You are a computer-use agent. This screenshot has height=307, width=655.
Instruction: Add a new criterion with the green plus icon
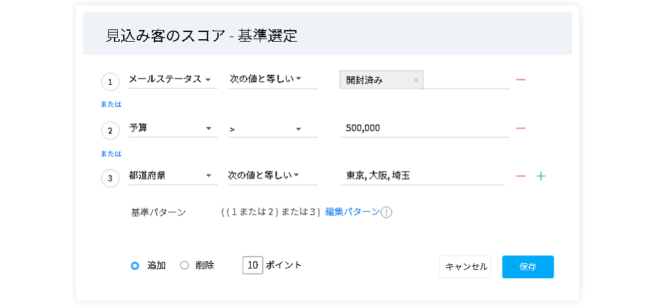540,176
